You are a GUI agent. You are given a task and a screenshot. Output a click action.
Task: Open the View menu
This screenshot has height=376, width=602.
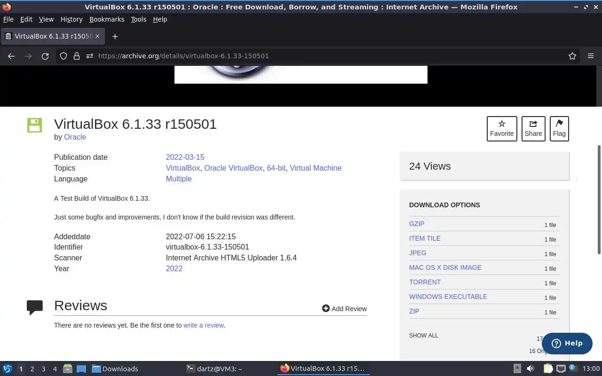46,19
